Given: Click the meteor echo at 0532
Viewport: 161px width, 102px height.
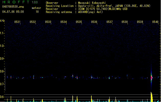Looking at the screenshot, I should (34, 77).
